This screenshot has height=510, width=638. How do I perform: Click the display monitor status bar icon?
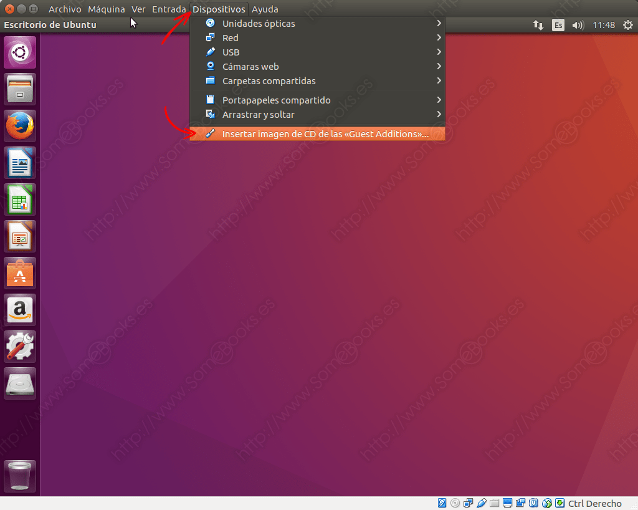[x=508, y=503]
